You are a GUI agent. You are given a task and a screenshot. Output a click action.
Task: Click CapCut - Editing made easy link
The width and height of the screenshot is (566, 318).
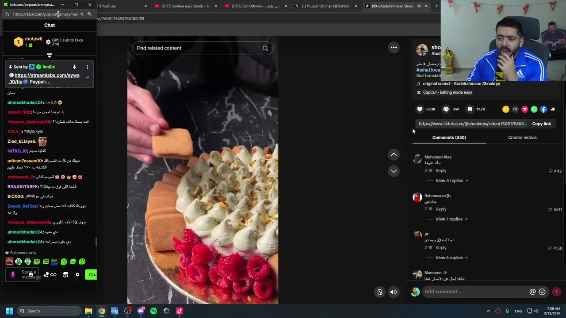[x=447, y=92]
